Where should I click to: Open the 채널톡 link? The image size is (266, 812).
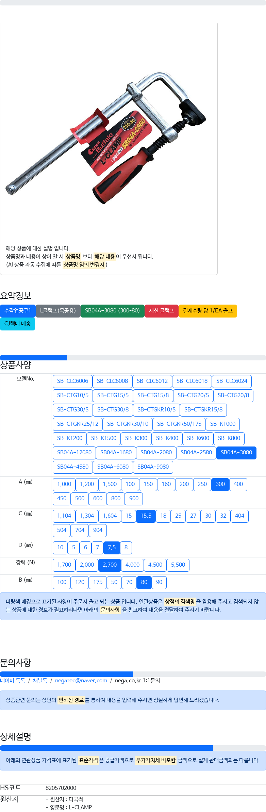pos(40,681)
